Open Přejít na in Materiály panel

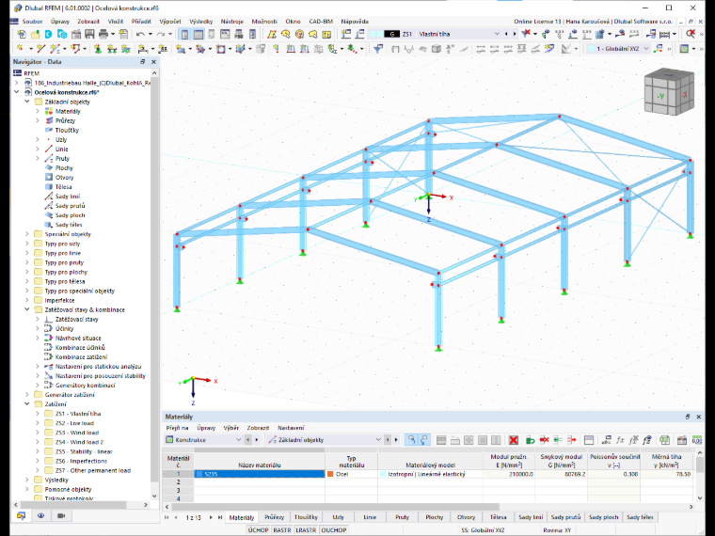178,428
